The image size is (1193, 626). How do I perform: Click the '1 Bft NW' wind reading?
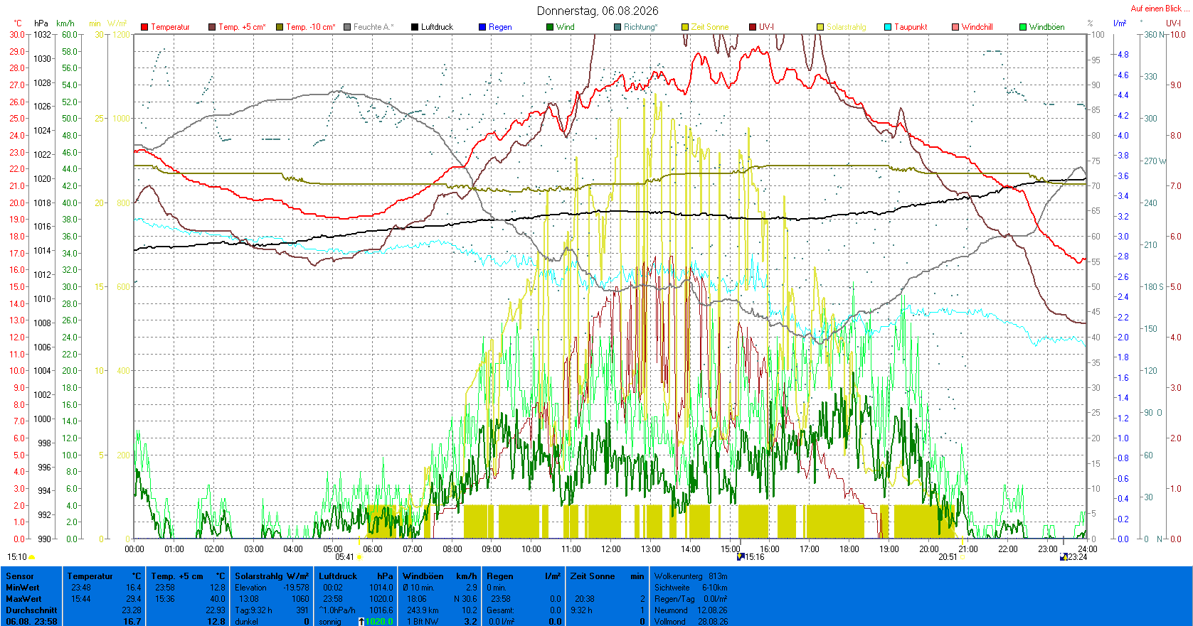tap(423, 622)
